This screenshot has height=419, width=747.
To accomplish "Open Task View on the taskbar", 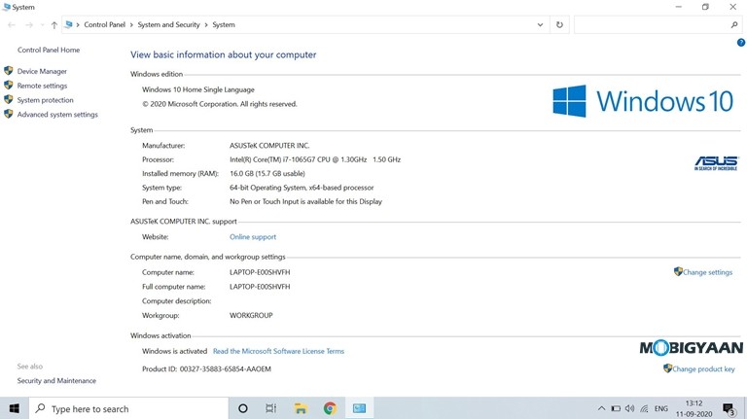I will [270, 408].
